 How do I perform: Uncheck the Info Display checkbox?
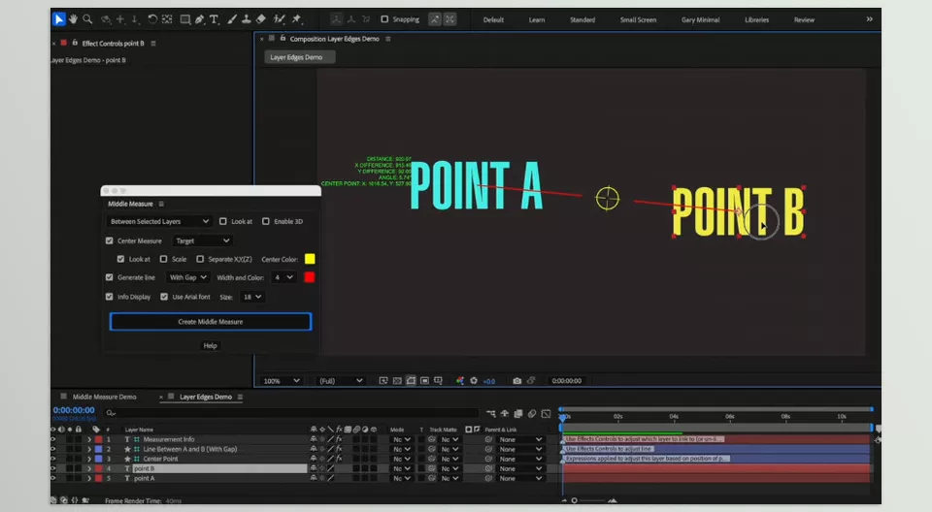[110, 297]
